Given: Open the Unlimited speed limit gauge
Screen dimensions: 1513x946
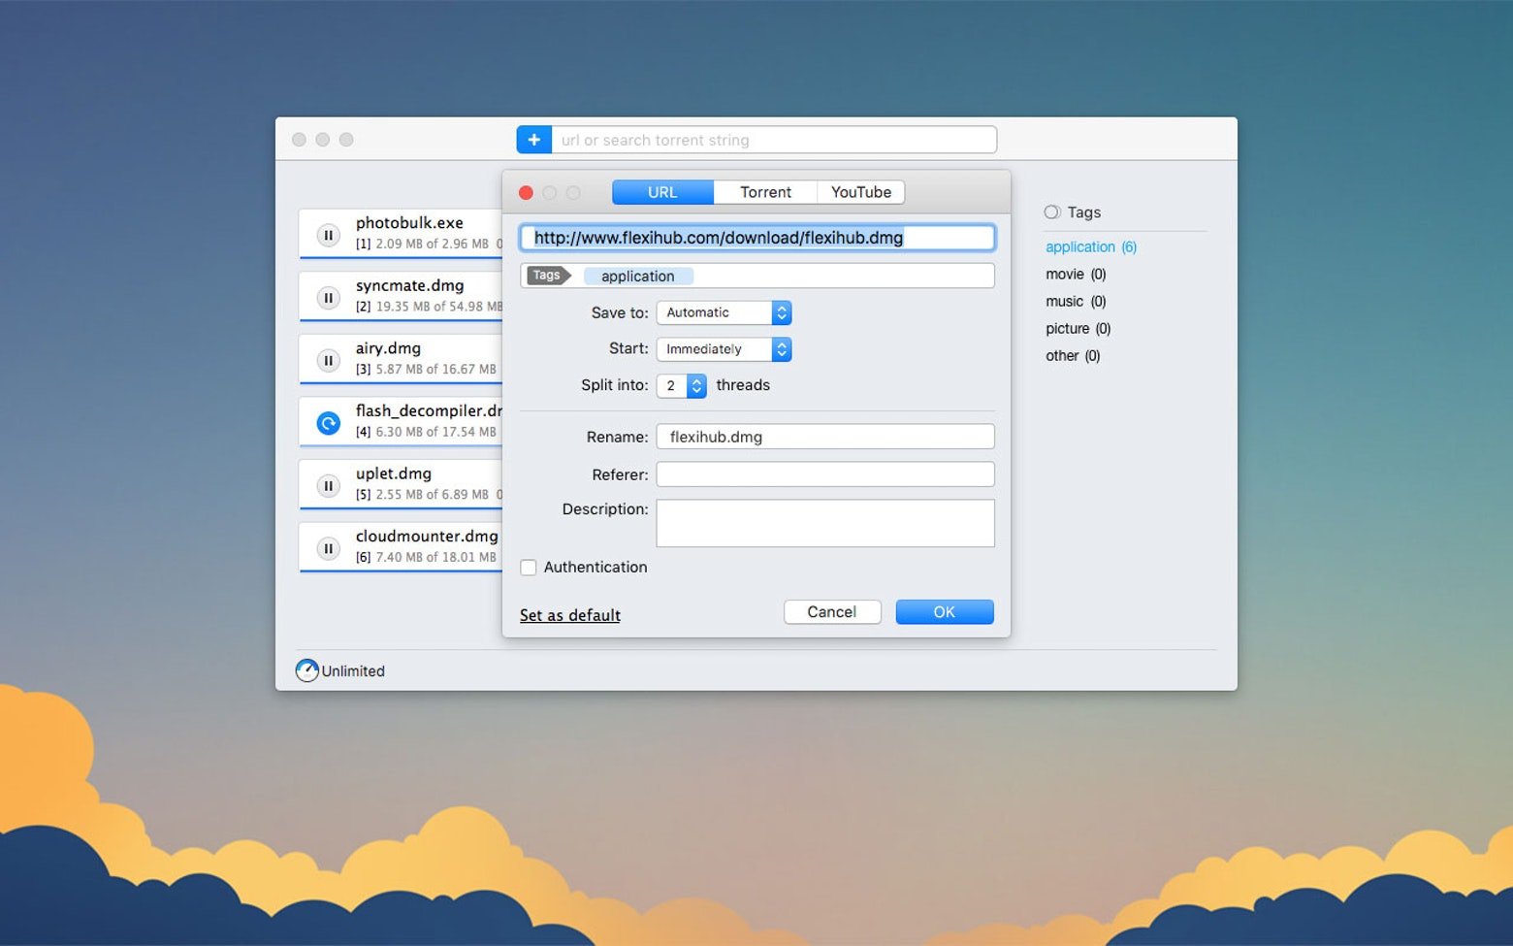Looking at the screenshot, I should click(x=307, y=670).
